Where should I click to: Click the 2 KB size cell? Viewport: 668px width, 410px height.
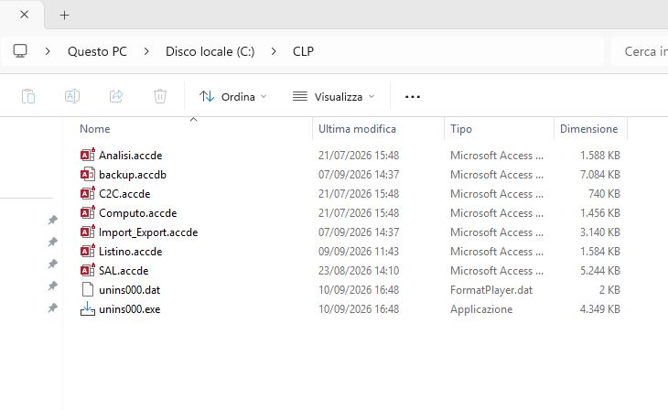point(609,290)
